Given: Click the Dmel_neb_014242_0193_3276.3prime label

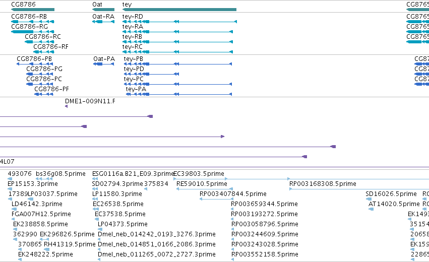Looking at the screenshot, I should [157, 234].
